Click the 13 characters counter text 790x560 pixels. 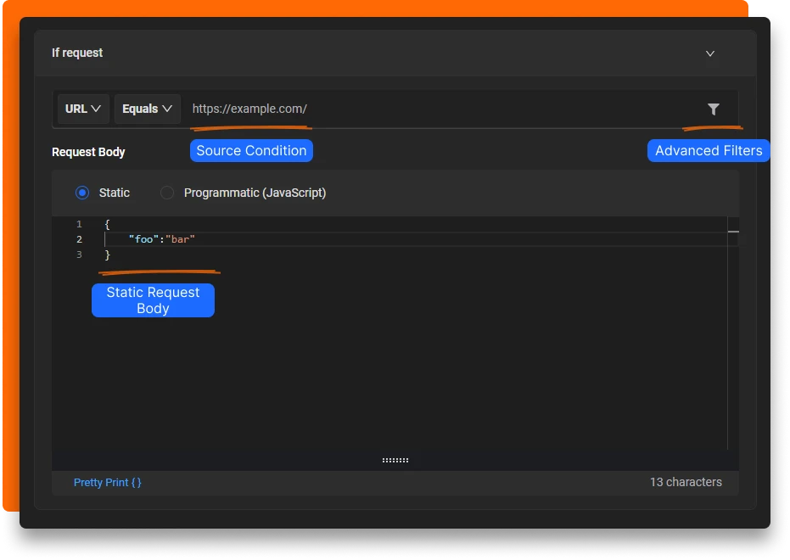[x=686, y=482]
